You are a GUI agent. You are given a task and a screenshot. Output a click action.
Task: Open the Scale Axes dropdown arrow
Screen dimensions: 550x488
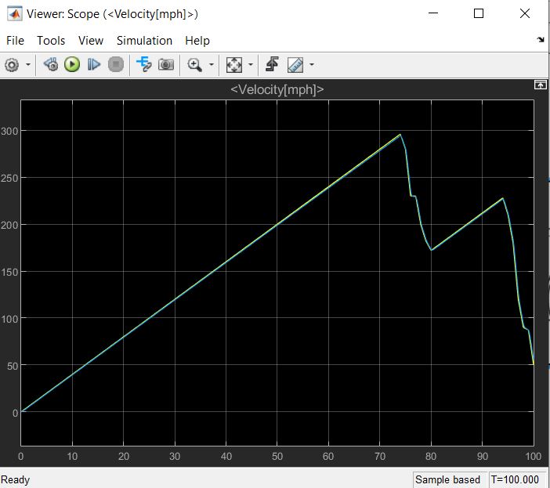click(x=251, y=65)
